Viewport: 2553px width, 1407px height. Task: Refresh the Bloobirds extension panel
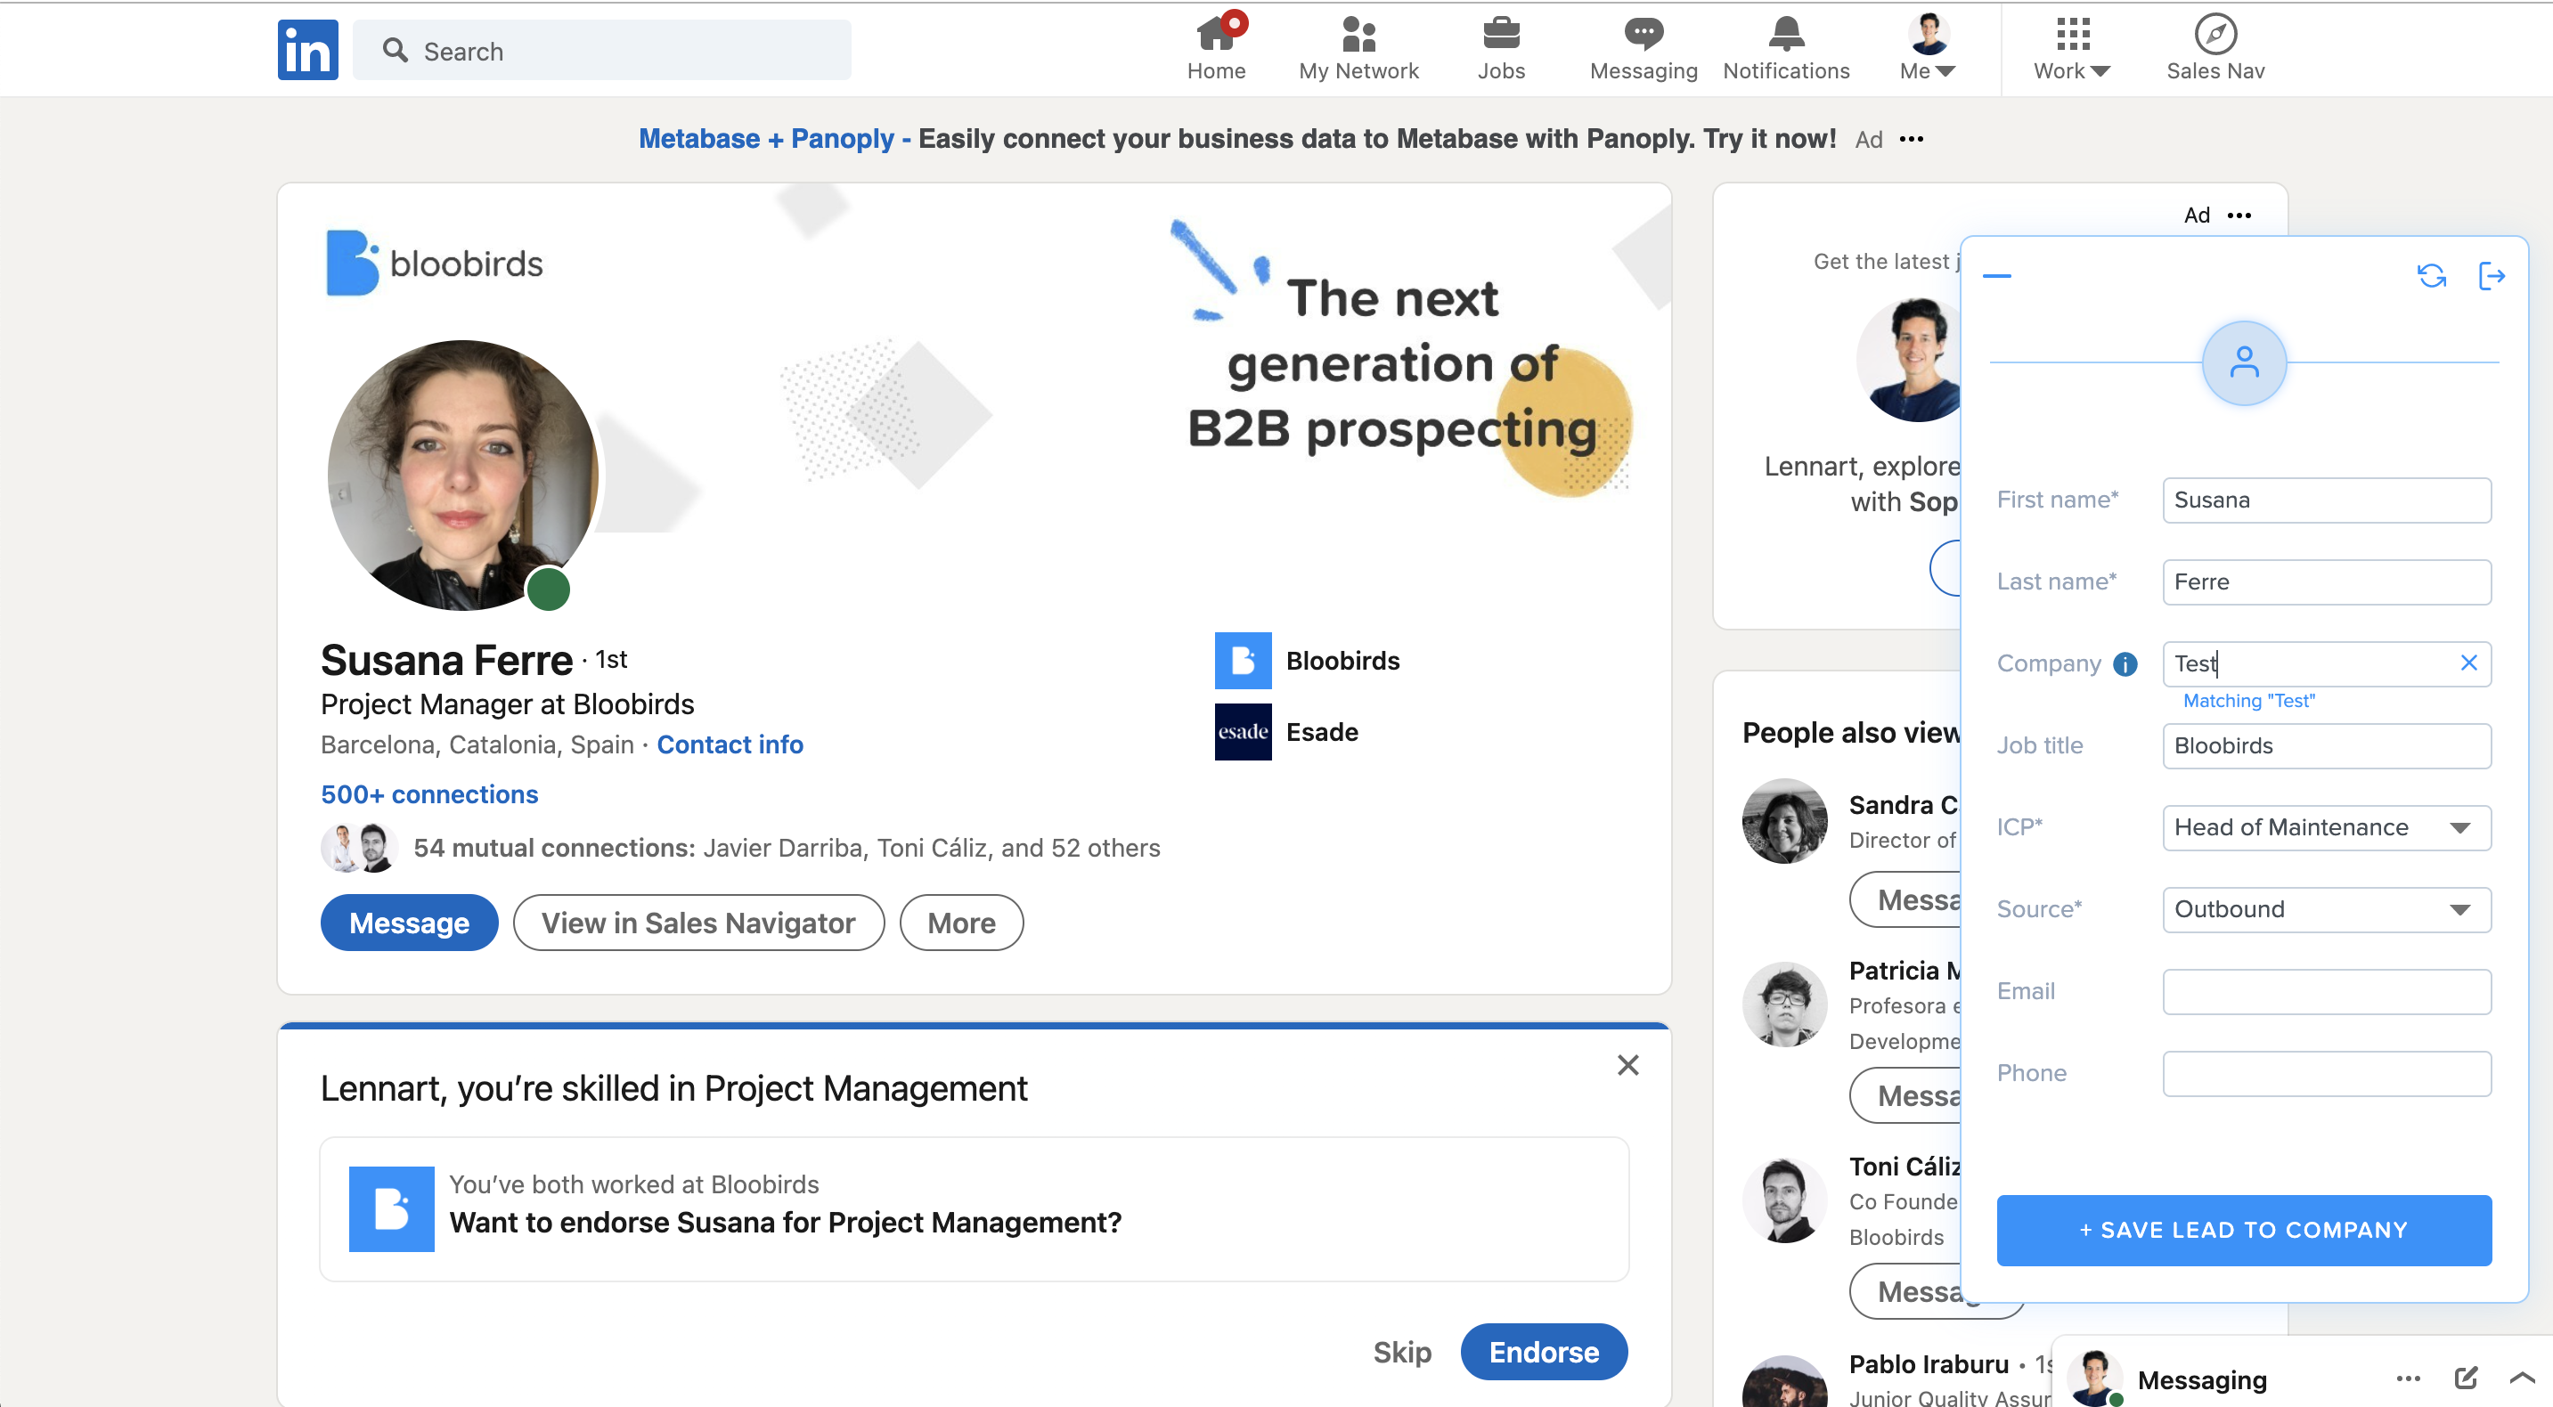(2431, 275)
